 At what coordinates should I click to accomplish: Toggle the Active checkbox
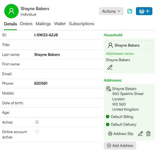coord(37,122)
